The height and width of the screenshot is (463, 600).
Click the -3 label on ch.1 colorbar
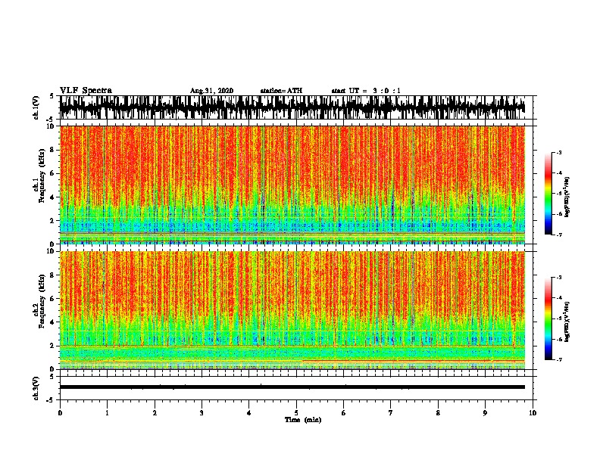559,152
